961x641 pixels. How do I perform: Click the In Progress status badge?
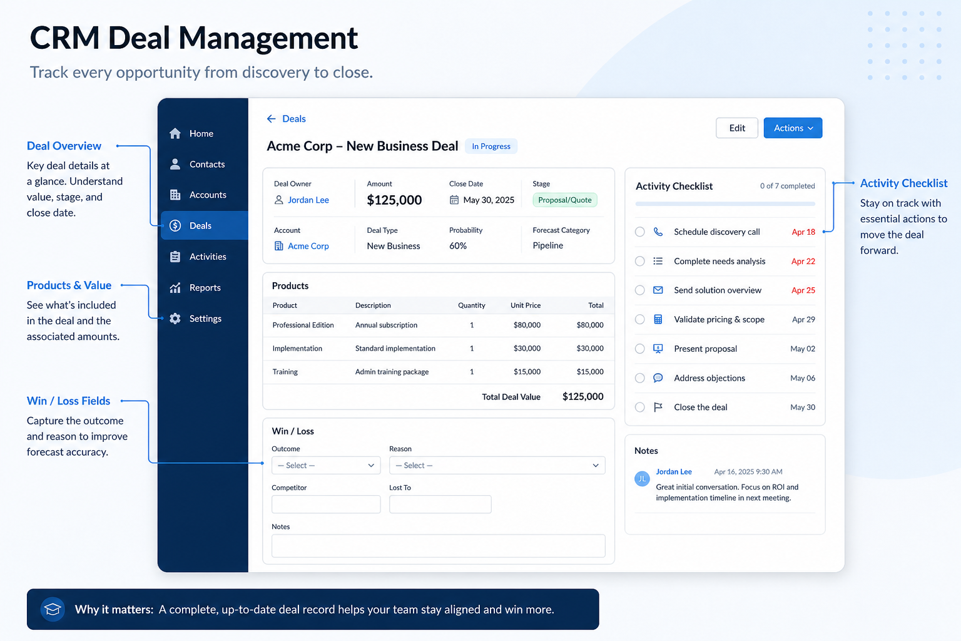point(491,146)
